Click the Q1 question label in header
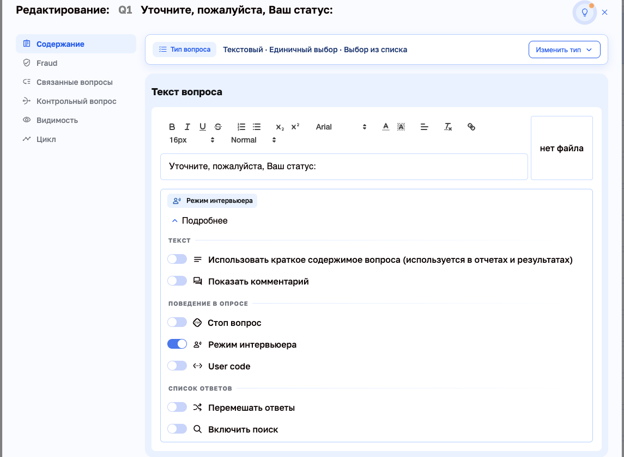The height and width of the screenshot is (457, 624). 125,10
